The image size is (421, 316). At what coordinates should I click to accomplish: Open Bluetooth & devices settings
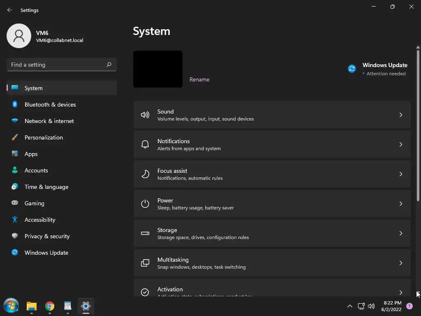[x=62, y=104]
